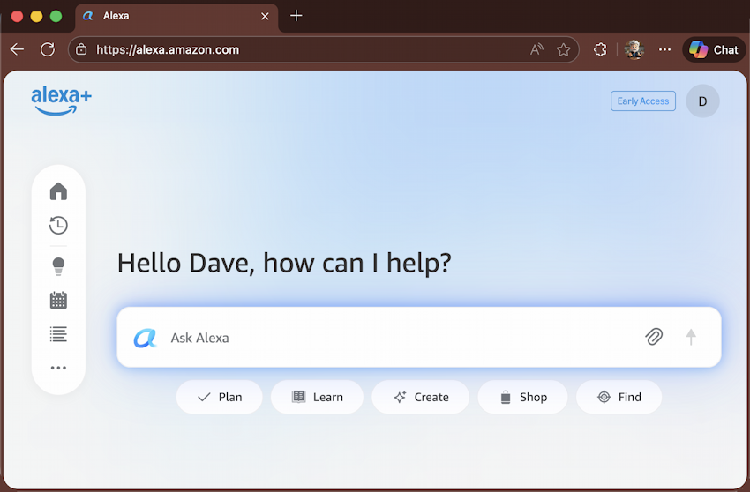View site information lock icon
750x492 pixels.
point(81,49)
